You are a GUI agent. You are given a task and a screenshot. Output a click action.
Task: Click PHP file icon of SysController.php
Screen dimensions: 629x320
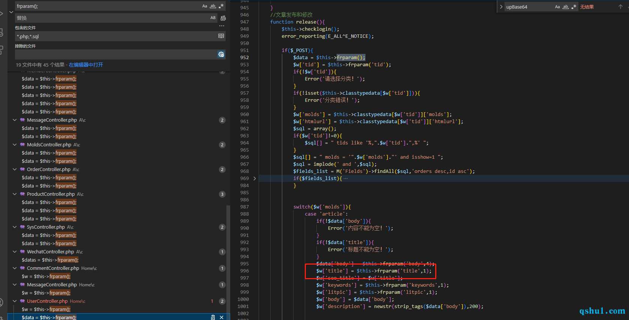22,227
